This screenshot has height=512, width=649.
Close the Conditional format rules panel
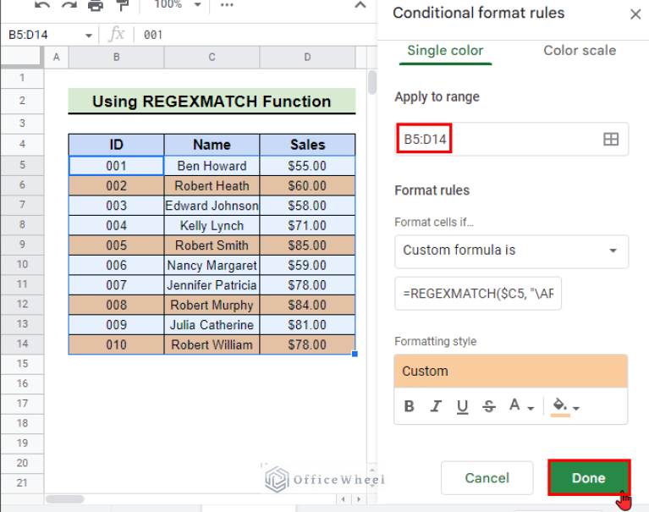click(635, 14)
